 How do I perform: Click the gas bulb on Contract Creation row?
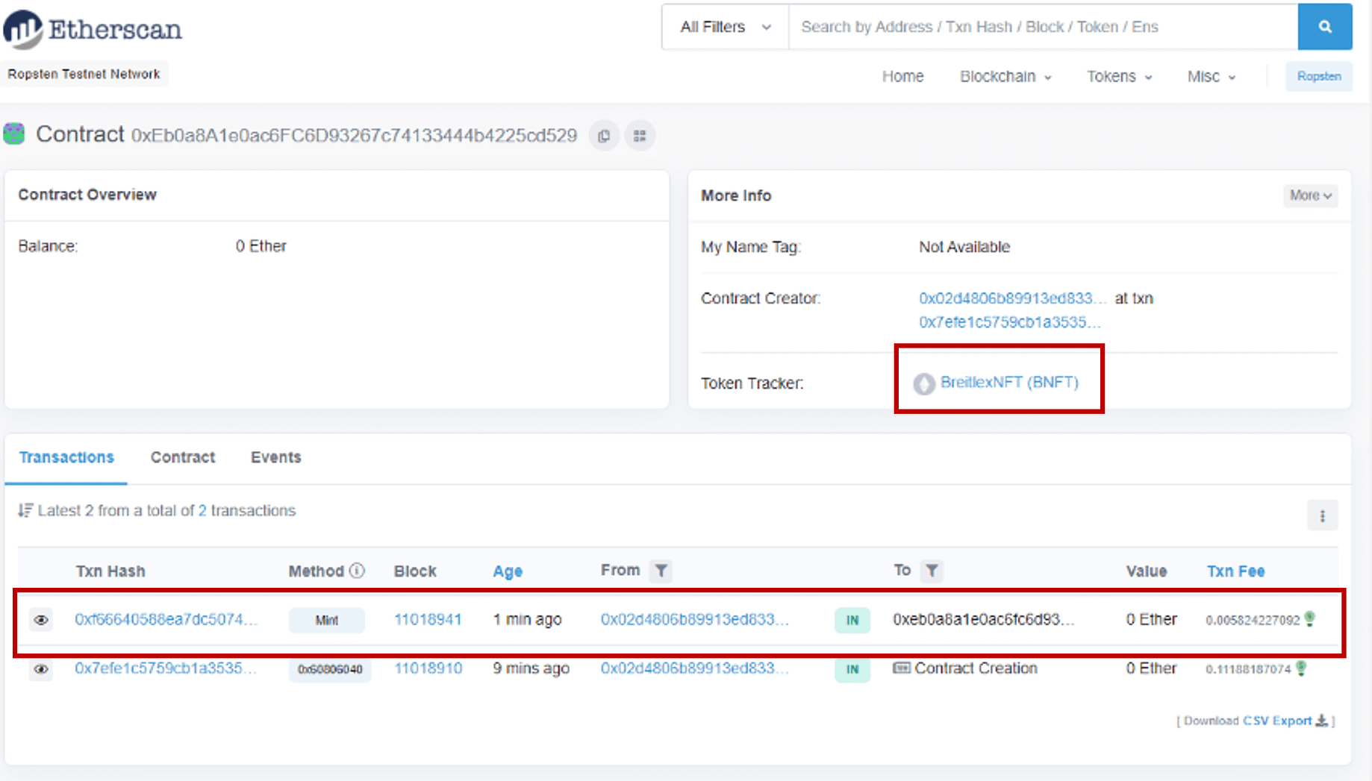coord(1301,668)
